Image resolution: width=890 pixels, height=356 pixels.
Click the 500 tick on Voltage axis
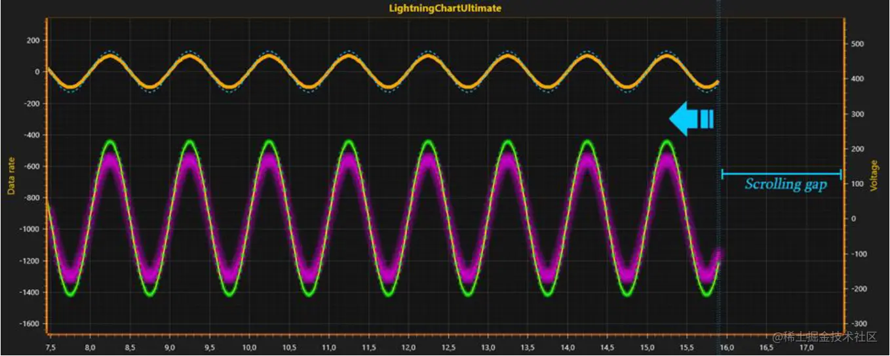click(857, 44)
